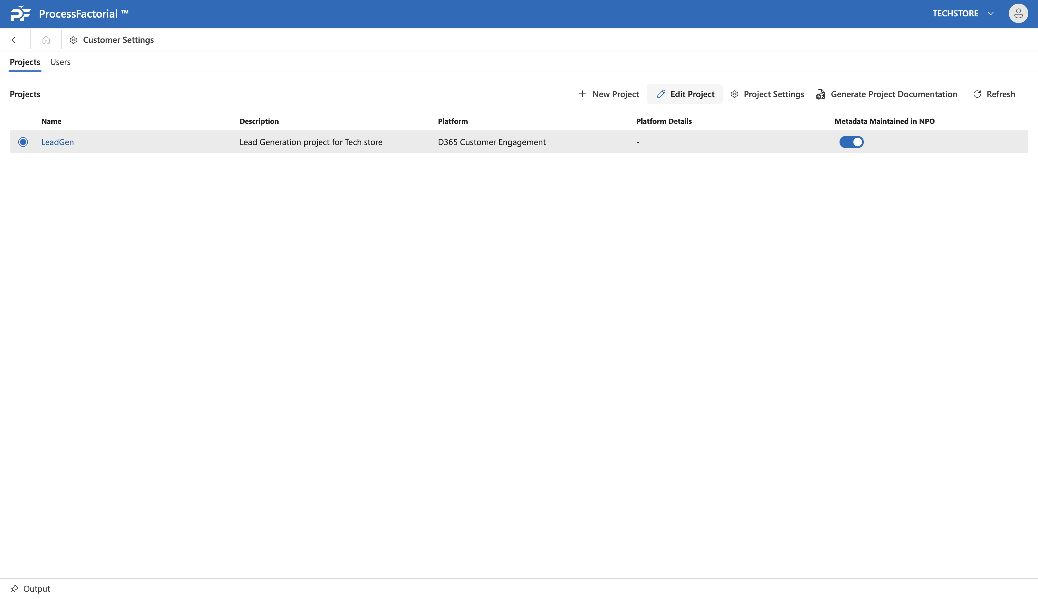Click the pencil icon for Edit Project

661,94
